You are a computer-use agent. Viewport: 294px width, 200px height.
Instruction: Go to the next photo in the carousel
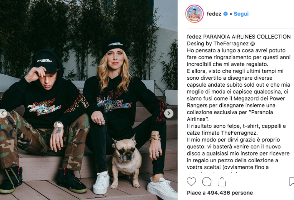[169, 113]
